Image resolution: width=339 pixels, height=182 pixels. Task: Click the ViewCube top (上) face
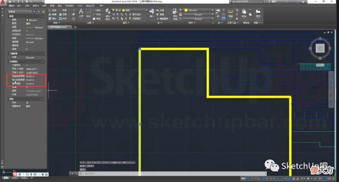(x=320, y=48)
